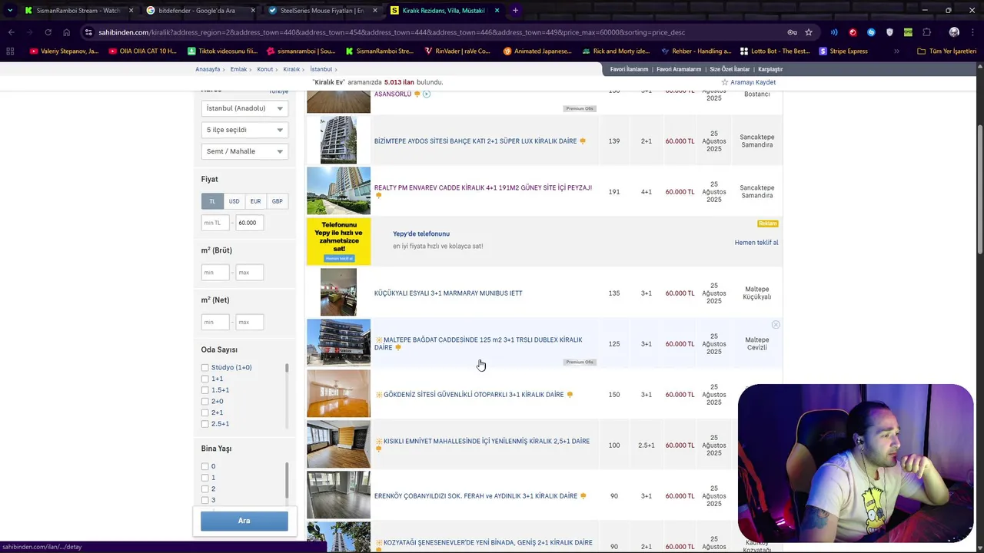Check building age 2 checkbox

[205, 488]
